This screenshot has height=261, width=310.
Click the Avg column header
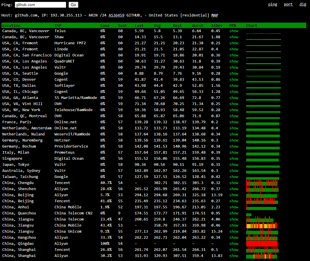click(x=157, y=26)
